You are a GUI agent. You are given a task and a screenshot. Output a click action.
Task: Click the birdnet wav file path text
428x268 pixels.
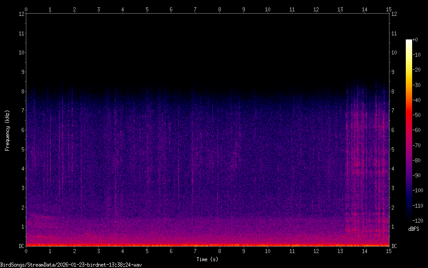(x=71, y=265)
